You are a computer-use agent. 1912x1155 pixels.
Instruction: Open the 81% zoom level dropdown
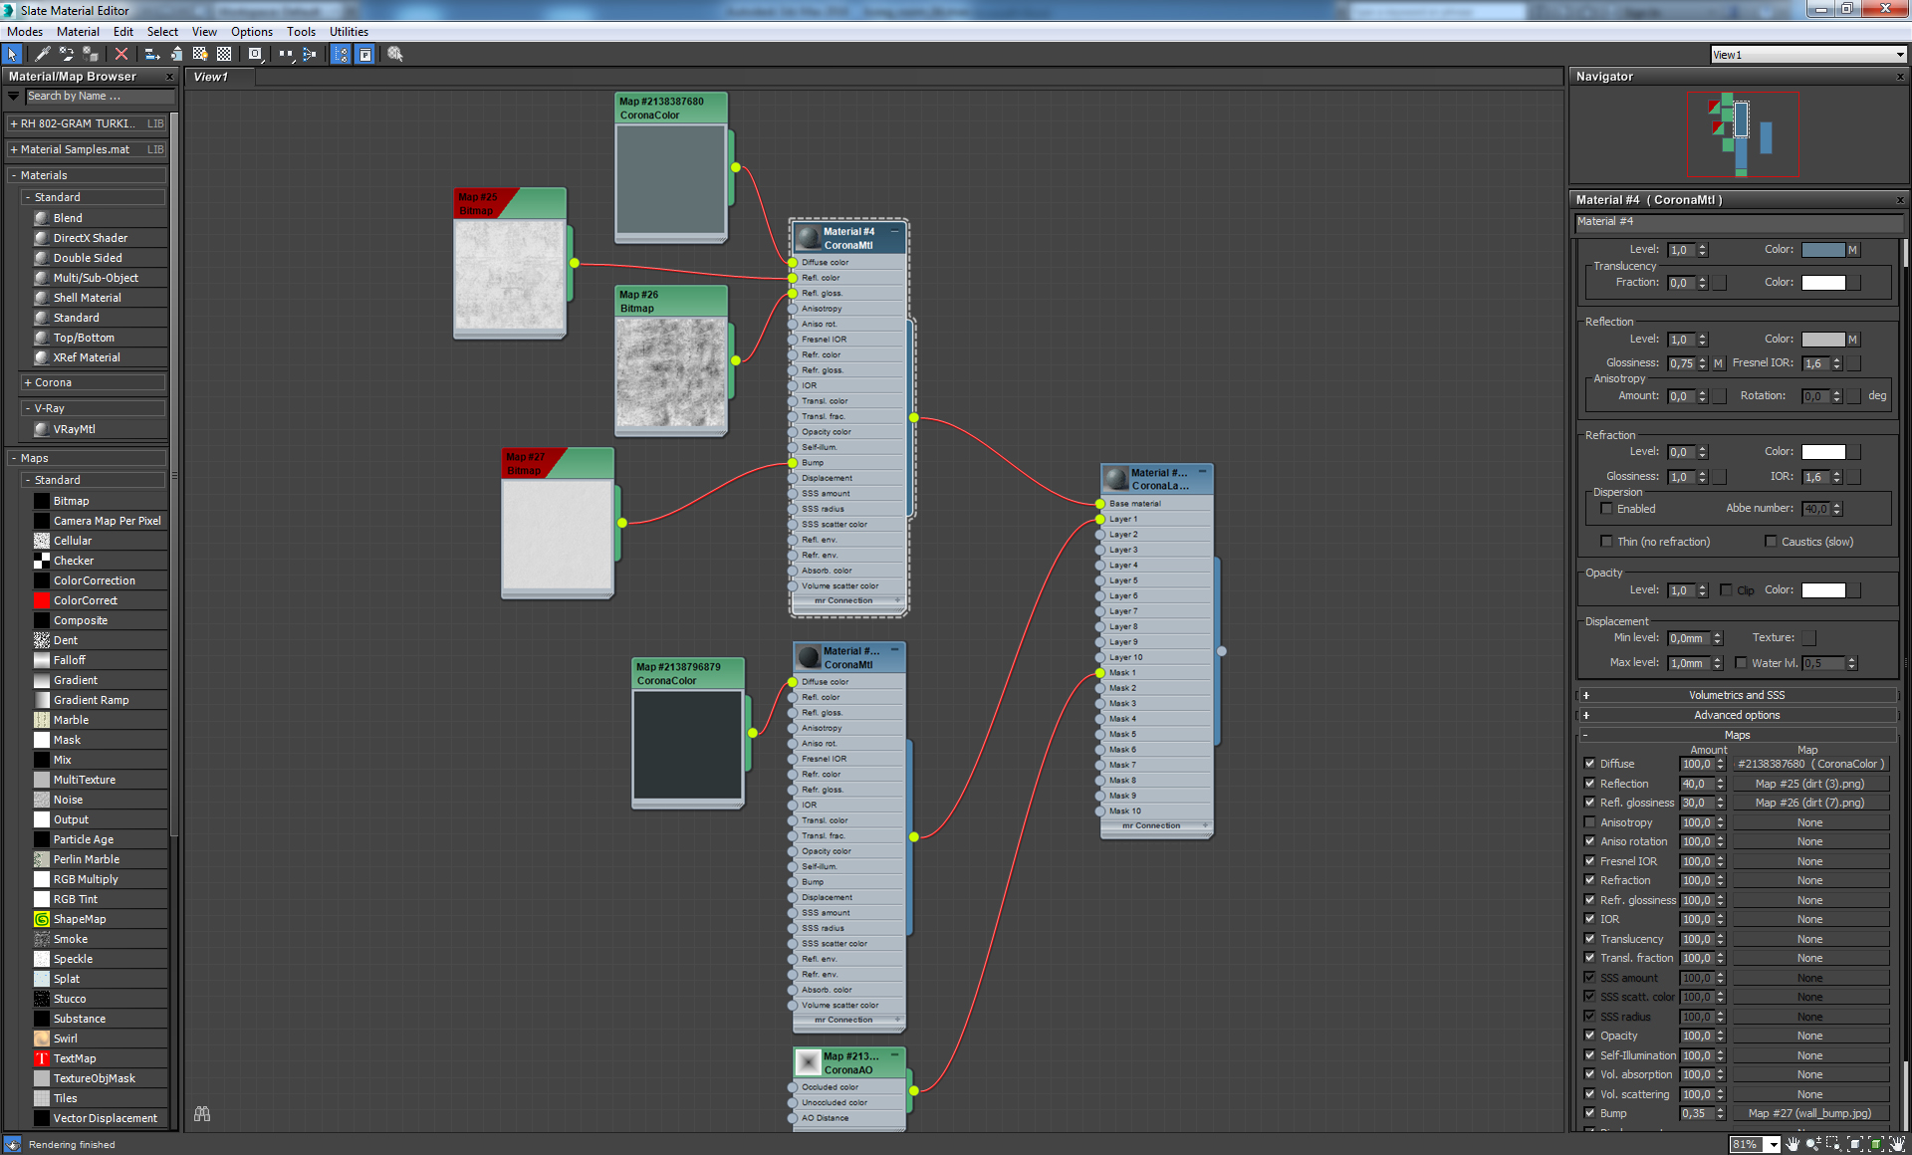point(1774,1145)
